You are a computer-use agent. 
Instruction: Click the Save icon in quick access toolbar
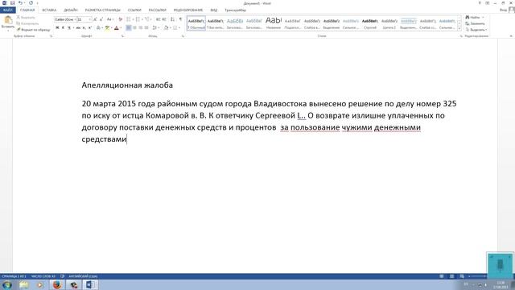click(12, 3)
